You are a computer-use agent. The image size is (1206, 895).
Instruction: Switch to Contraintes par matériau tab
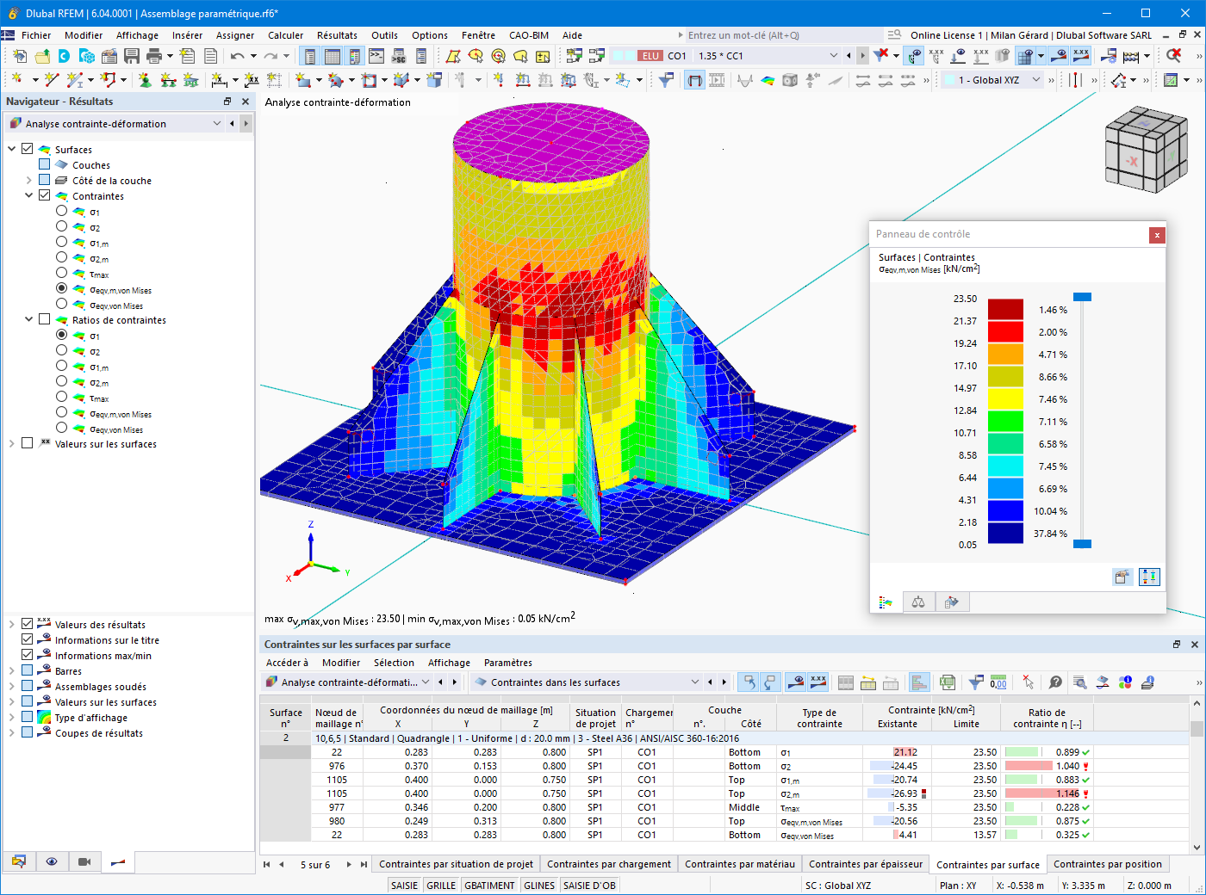(740, 864)
